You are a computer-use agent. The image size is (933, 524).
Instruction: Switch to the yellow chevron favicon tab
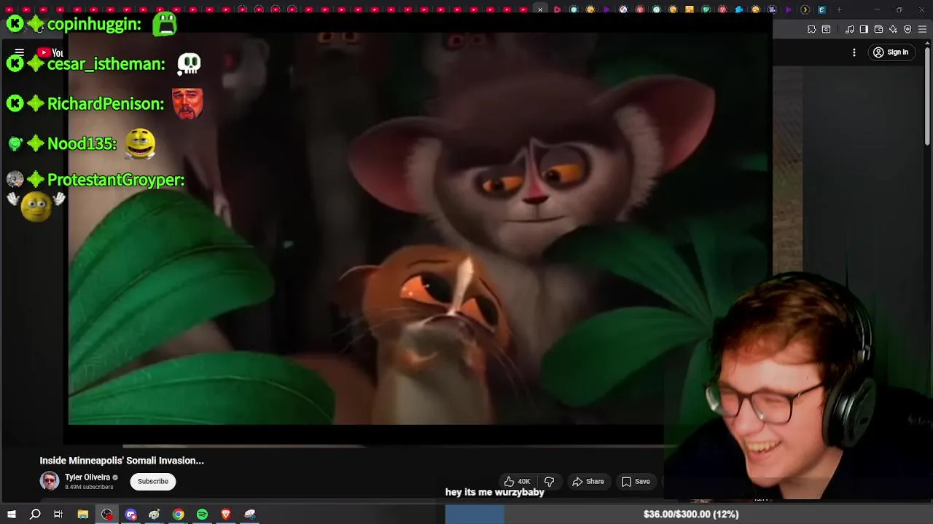pos(805,9)
